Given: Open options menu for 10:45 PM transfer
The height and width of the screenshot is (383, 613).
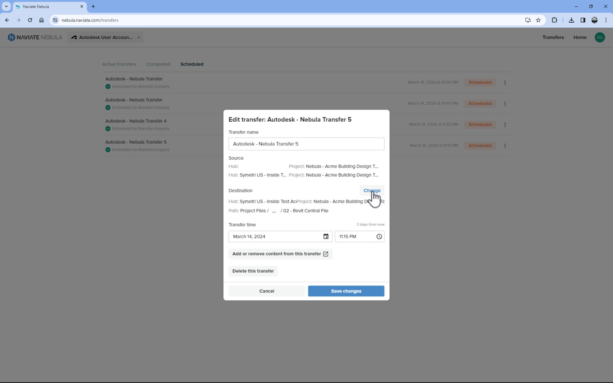Looking at the screenshot, I should [505, 104].
